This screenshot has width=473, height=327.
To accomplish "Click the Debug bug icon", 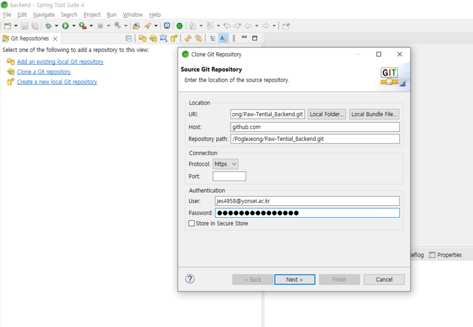I will [48, 26].
